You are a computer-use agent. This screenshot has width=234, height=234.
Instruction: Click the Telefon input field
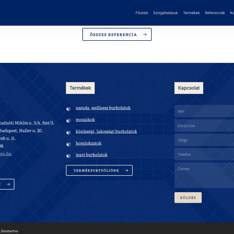(x=204, y=154)
